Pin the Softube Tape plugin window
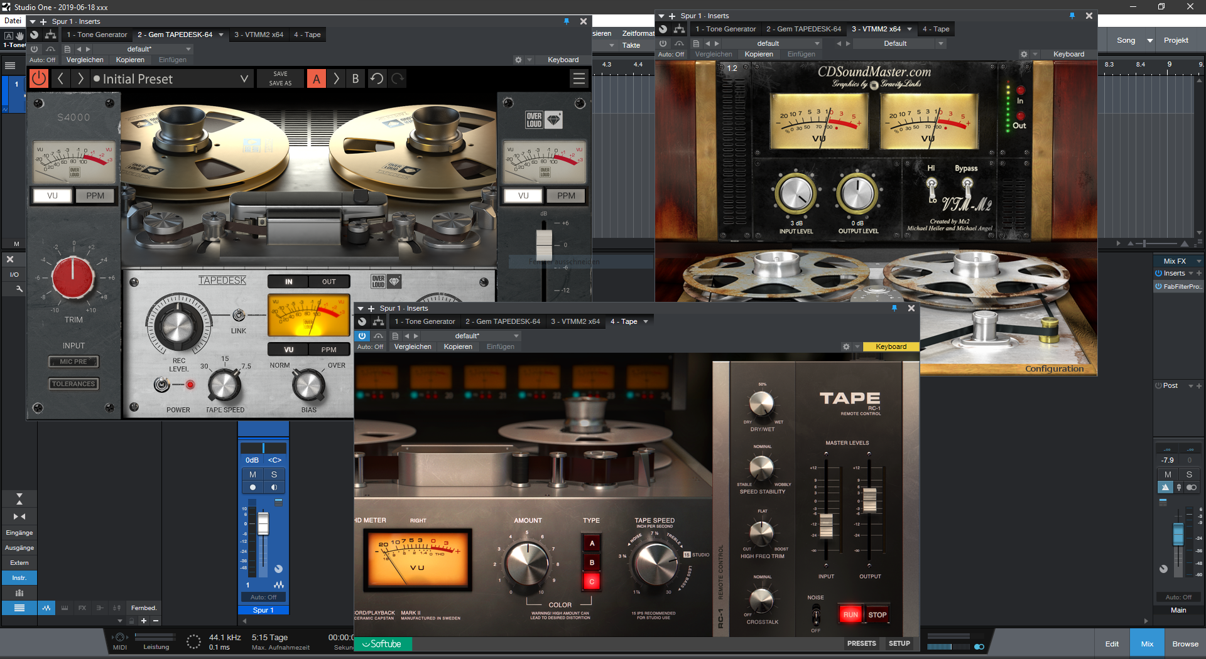1206x659 pixels. tap(894, 308)
